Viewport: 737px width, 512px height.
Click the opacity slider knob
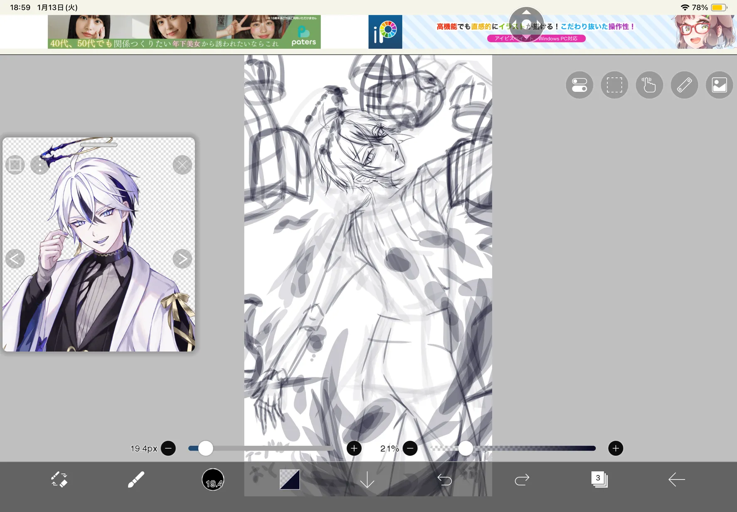(466, 448)
